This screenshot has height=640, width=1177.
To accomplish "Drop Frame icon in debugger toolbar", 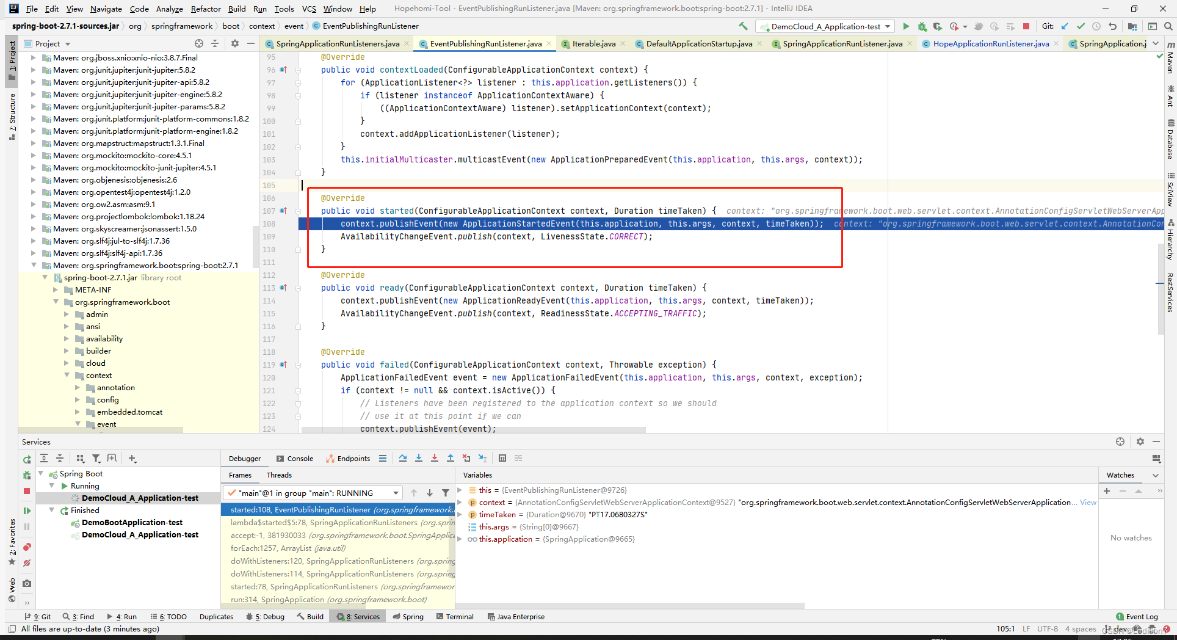I will click(x=466, y=458).
